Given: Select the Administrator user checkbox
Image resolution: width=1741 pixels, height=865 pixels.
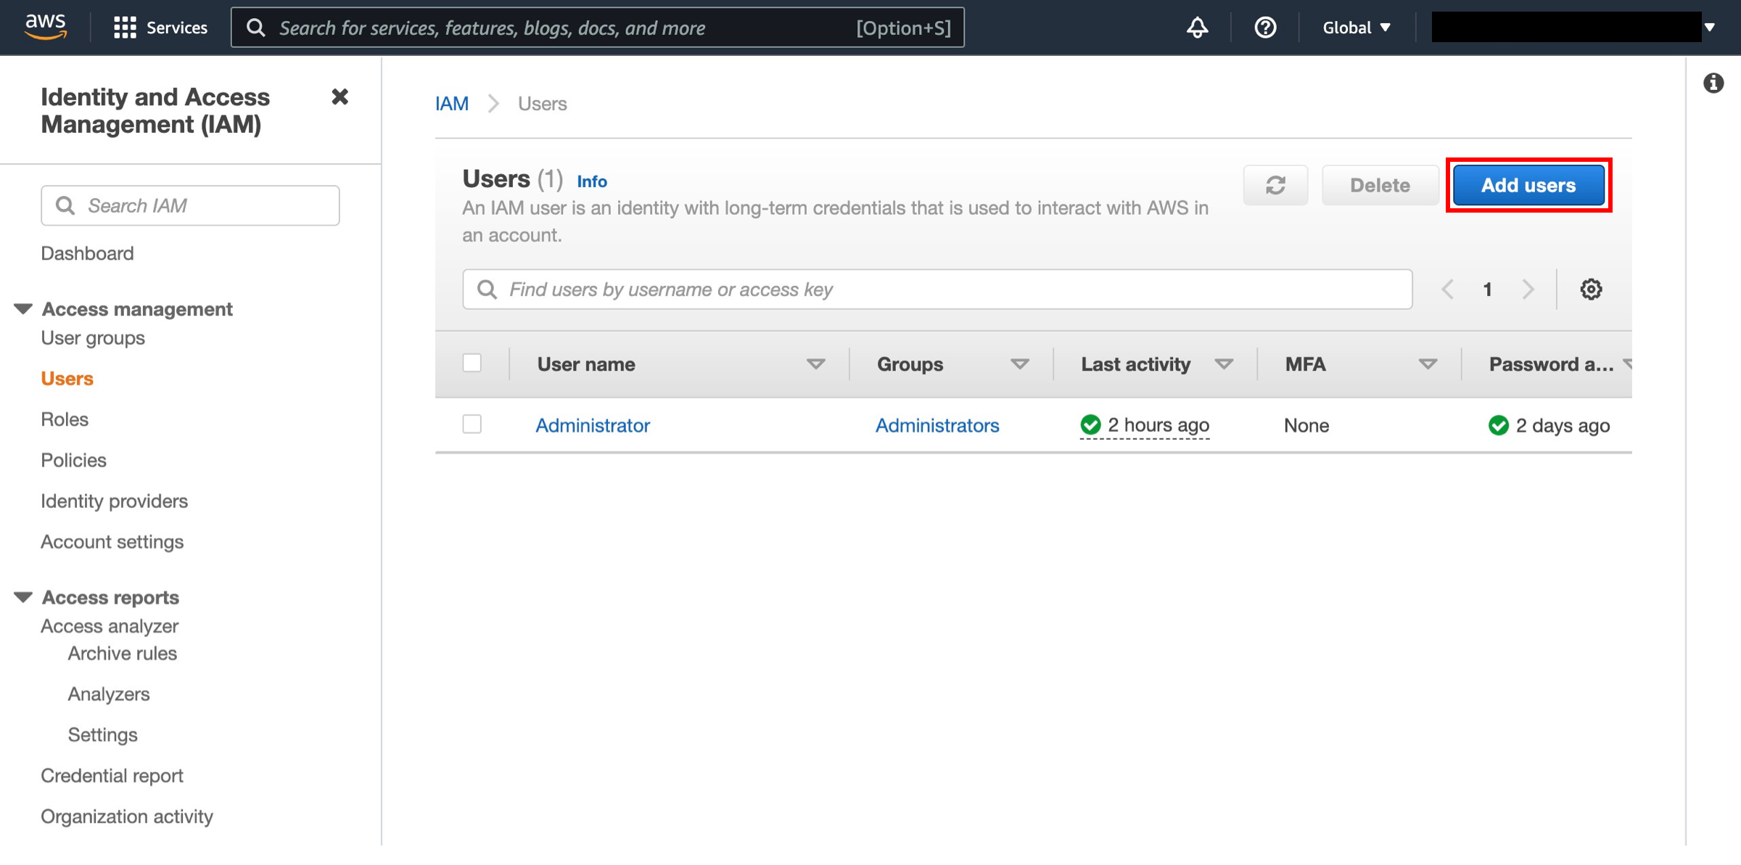Looking at the screenshot, I should click(x=472, y=424).
